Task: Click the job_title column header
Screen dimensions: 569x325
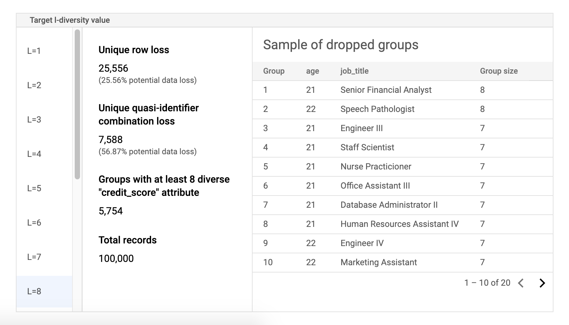Action: coord(354,71)
